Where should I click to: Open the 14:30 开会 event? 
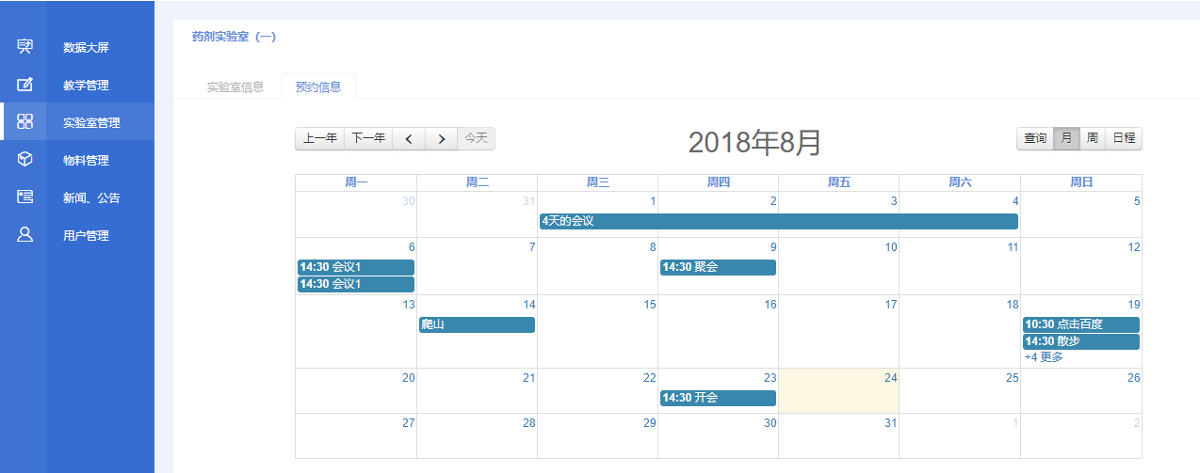point(718,398)
